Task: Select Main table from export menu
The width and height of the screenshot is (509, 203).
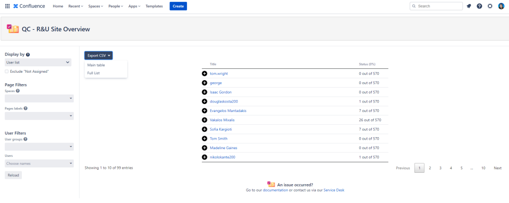Action: [96, 65]
